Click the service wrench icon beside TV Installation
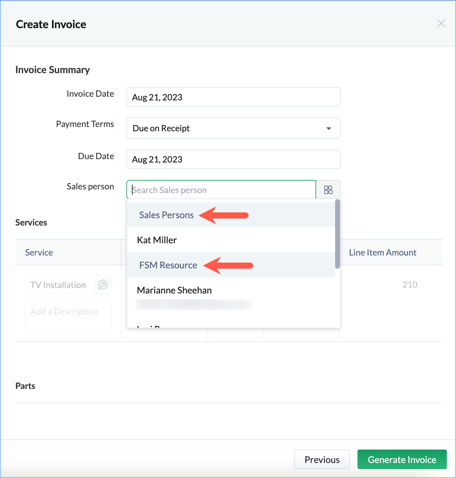The width and height of the screenshot is (456, 478). [x=103, y=285]
